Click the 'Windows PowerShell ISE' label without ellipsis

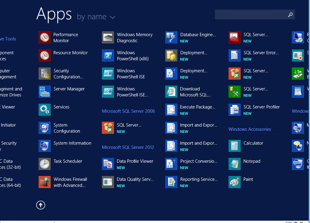tap(131, 74)
